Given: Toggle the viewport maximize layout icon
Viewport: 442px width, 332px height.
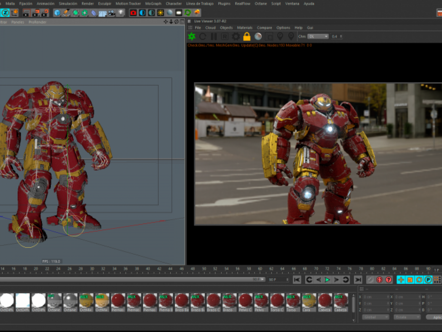Looking at the screenshot, I should 182,22.
